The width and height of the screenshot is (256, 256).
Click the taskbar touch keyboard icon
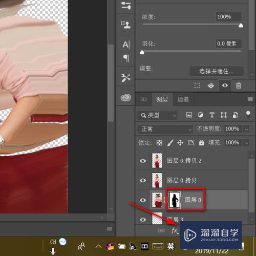coord(158,246)
